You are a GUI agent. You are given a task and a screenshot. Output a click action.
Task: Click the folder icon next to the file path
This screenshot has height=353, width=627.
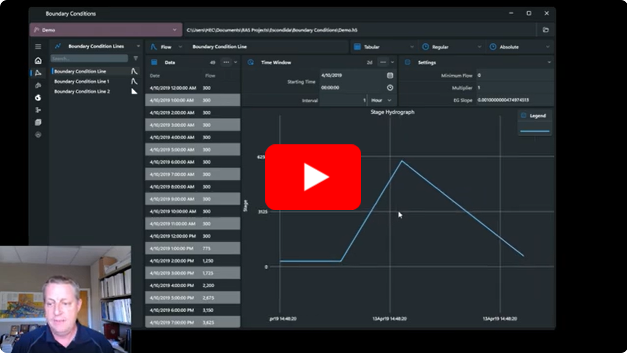tap(545, 30)
